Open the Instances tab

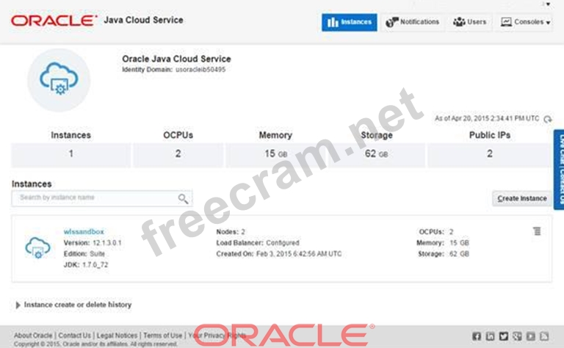350,22
